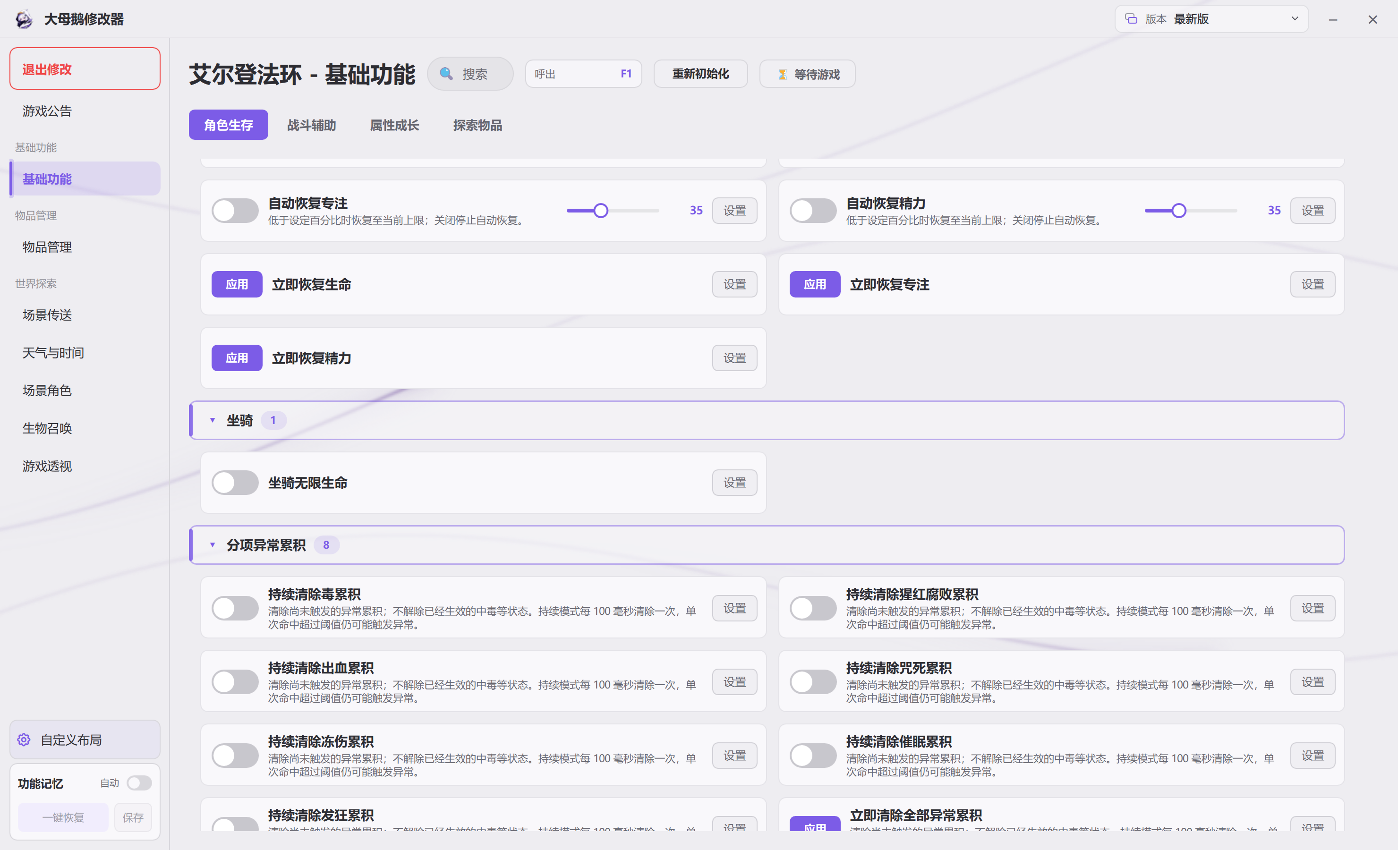The image size is (1398, 850).
Task: Apply 立即恢复生命
Action: point(237,284)
